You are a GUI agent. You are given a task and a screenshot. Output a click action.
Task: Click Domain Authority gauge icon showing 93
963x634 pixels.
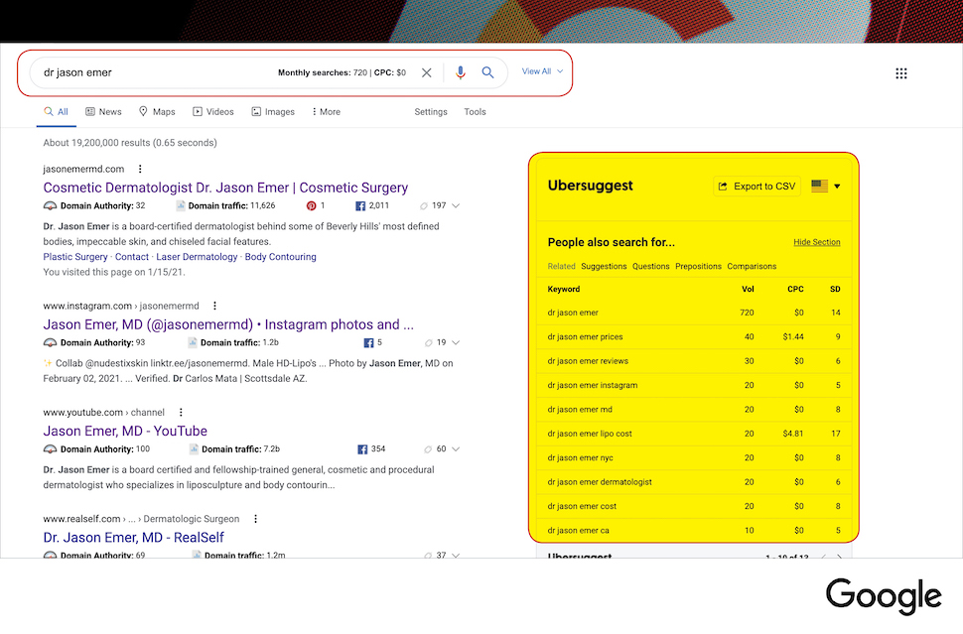[x=50, y=342]
